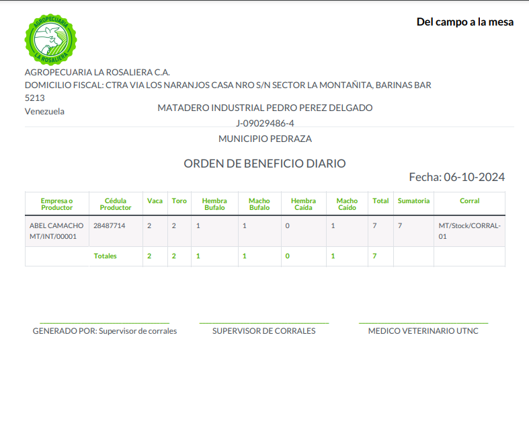Click Macho Bufalo value in ABEL CAMACHO row

244,225
